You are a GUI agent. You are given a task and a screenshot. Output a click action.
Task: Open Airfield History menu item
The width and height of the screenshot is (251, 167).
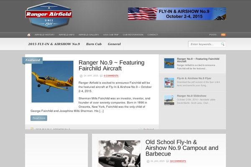[44, 35]
